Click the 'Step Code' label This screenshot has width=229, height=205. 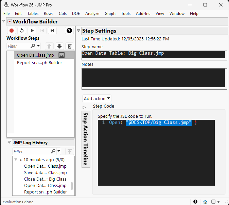(104, 106)
